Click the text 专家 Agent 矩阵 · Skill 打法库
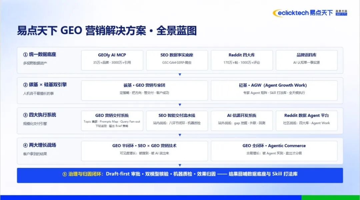Screen dimensions: 360x200 click(x=265, y=93)
